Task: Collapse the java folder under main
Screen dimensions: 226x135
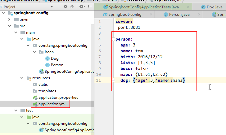Action: tap(22, 39)
